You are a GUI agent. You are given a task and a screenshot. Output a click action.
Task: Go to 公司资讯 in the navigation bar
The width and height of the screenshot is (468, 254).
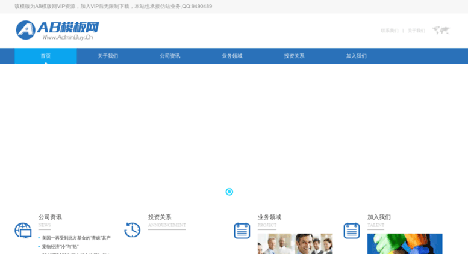170,56
